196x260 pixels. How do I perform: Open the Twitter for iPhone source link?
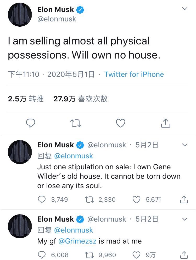coord(134,74)
